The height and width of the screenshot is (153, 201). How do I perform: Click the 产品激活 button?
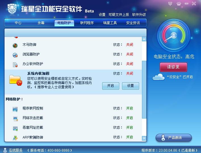(174, 138)
